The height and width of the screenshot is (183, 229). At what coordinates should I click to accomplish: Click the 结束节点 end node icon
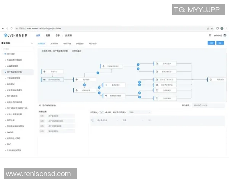(210, 79)
